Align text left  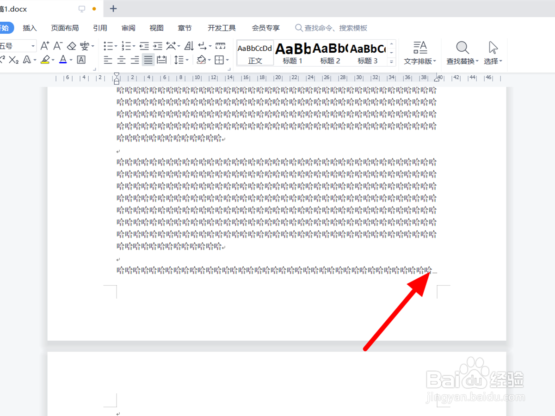(108, 60)
